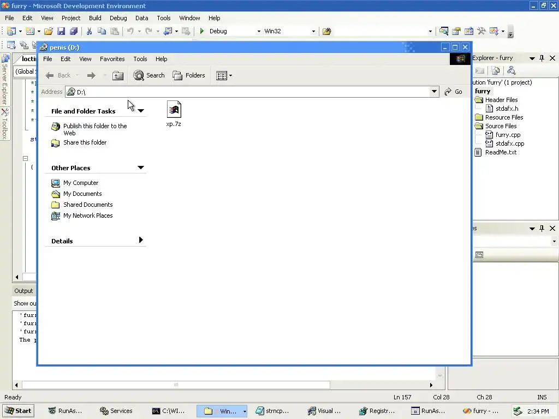This screenshot has height=419, width=559.
Task: Open My Computer from Other Places
Action: tap(81, 183)
